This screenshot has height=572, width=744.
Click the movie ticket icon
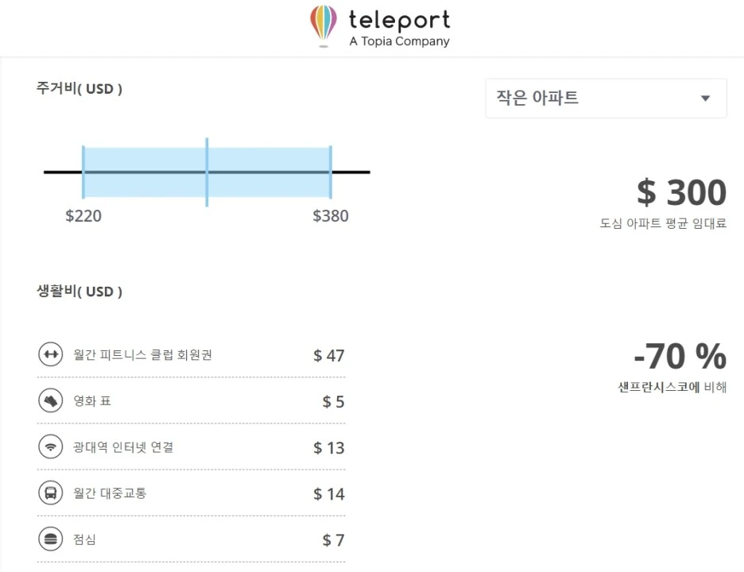(50, 400)
